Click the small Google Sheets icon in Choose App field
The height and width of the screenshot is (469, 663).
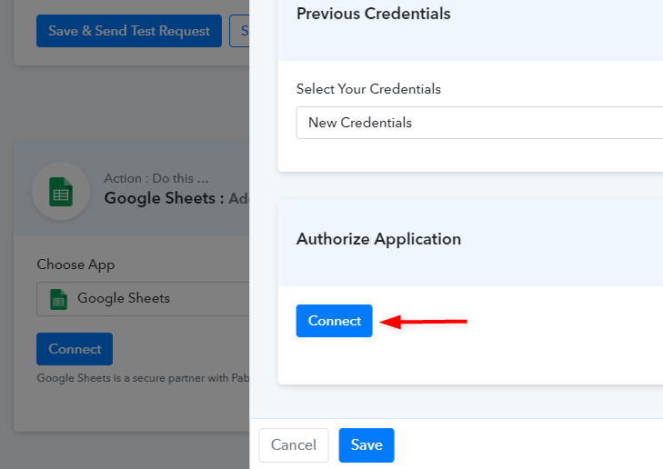coord(58,299)
